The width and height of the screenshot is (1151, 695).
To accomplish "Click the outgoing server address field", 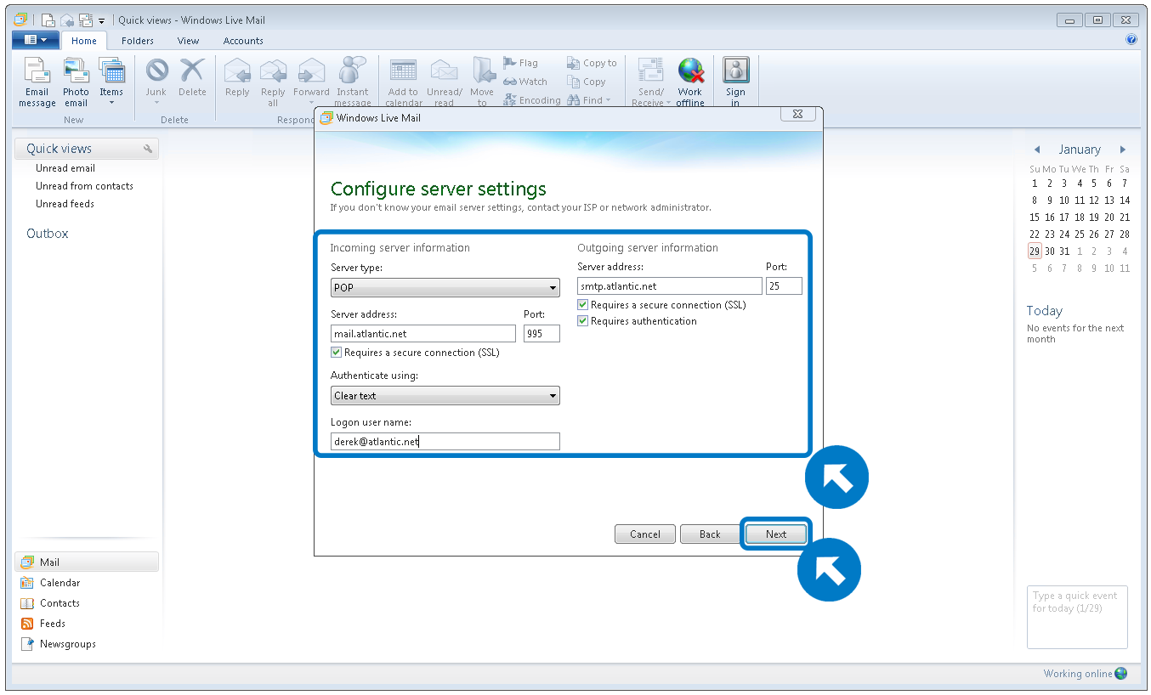I will [670, 285].
